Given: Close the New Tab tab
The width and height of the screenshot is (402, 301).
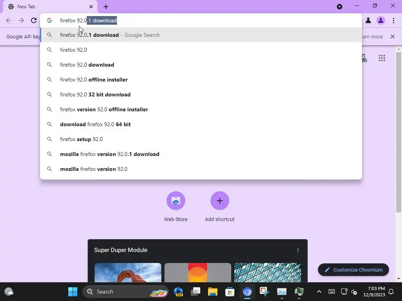Looking at the screenshot, I should pos(91,7).
